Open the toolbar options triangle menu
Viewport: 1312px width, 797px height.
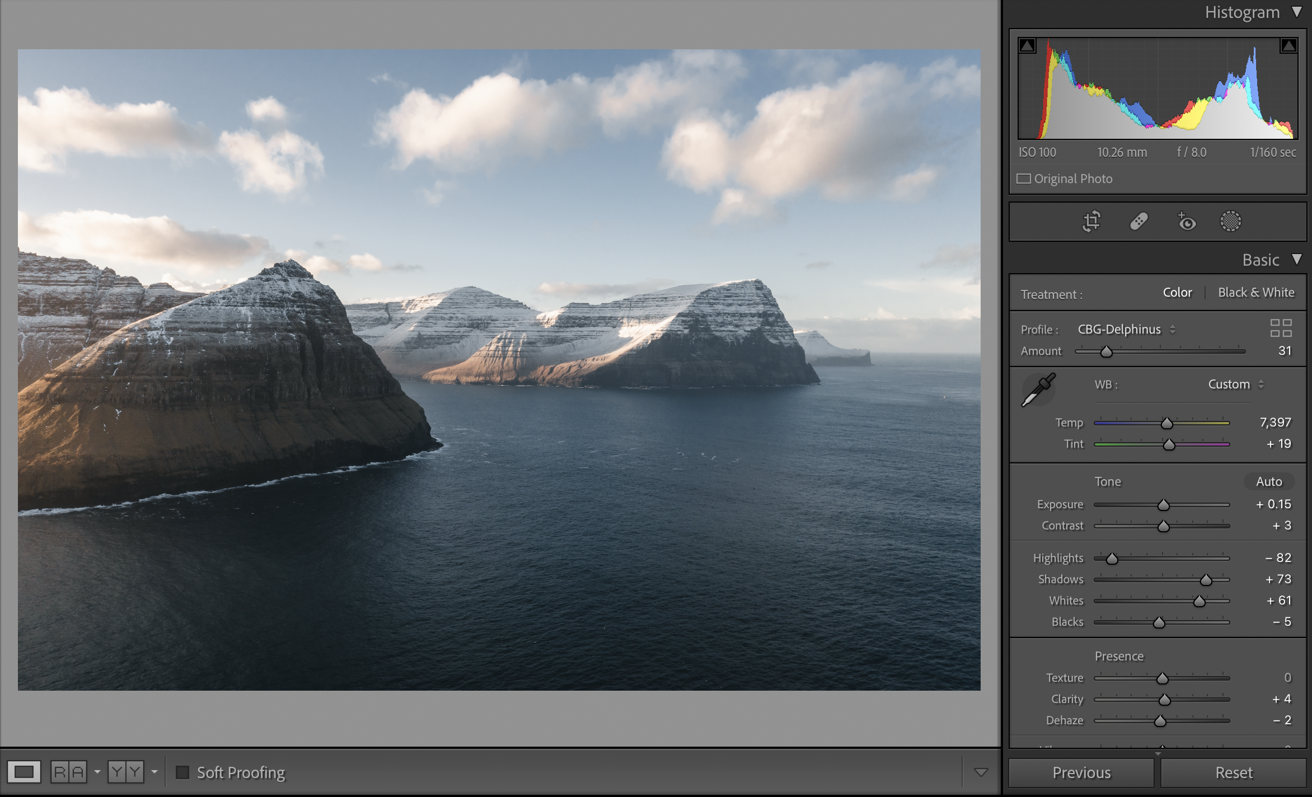(981, 772)
